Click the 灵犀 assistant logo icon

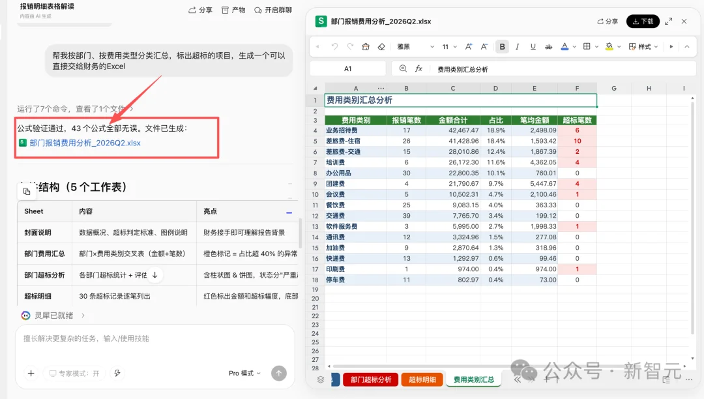tap(25, 316)
